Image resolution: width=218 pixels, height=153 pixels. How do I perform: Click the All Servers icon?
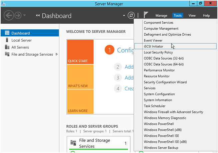pos(7,47)
